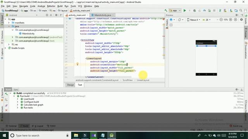Image resolution: width=248 pixels, height=139 pixels.
Task: Hide the Project panel with hide icon
Action: click(x=61, y=15)
